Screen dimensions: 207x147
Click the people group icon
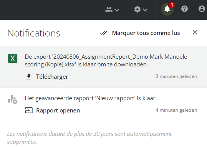[x=109, y=10]
